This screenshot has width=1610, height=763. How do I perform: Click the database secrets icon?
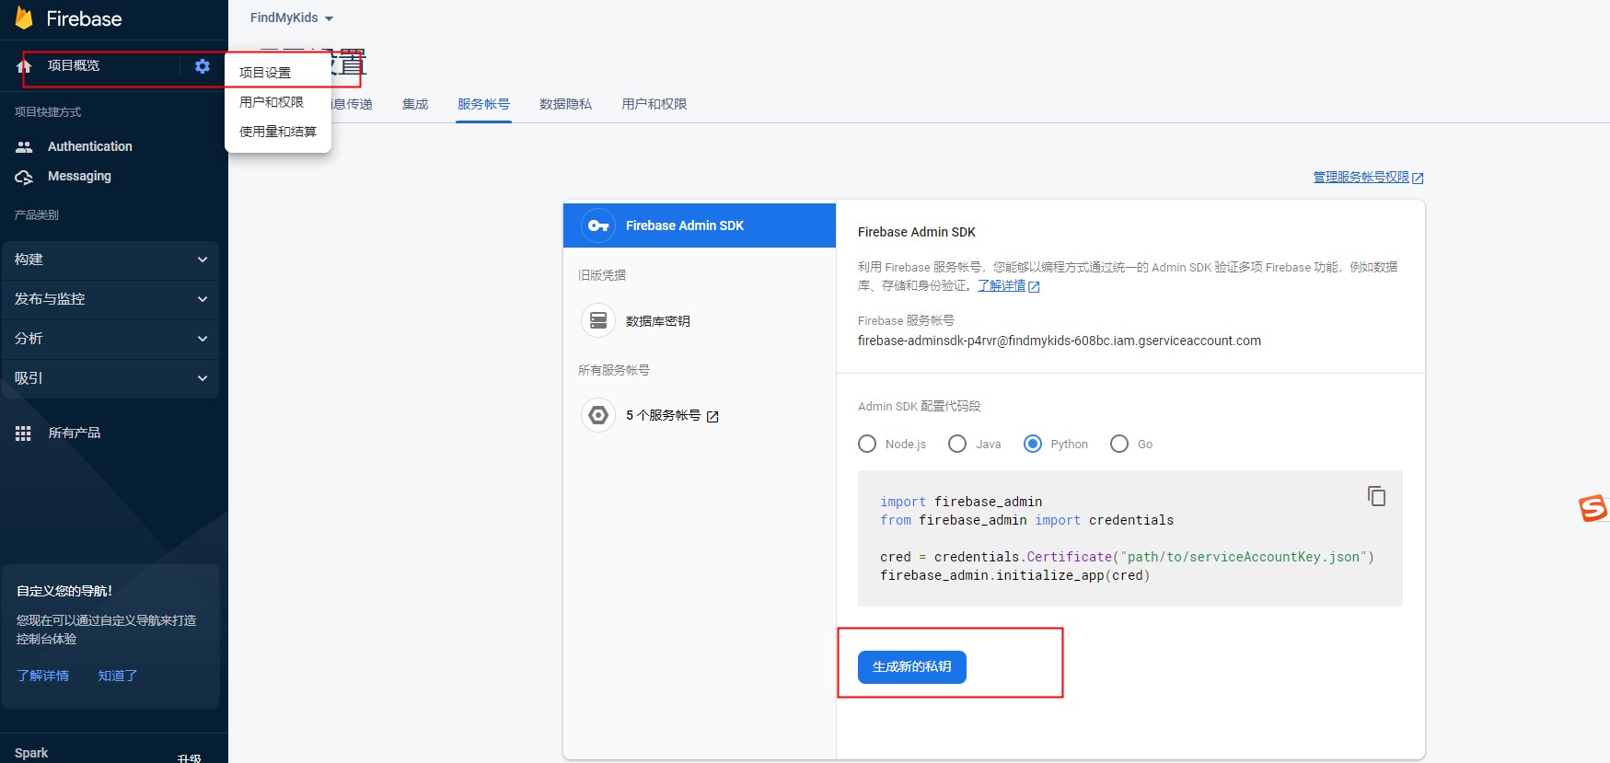[598, 320]
